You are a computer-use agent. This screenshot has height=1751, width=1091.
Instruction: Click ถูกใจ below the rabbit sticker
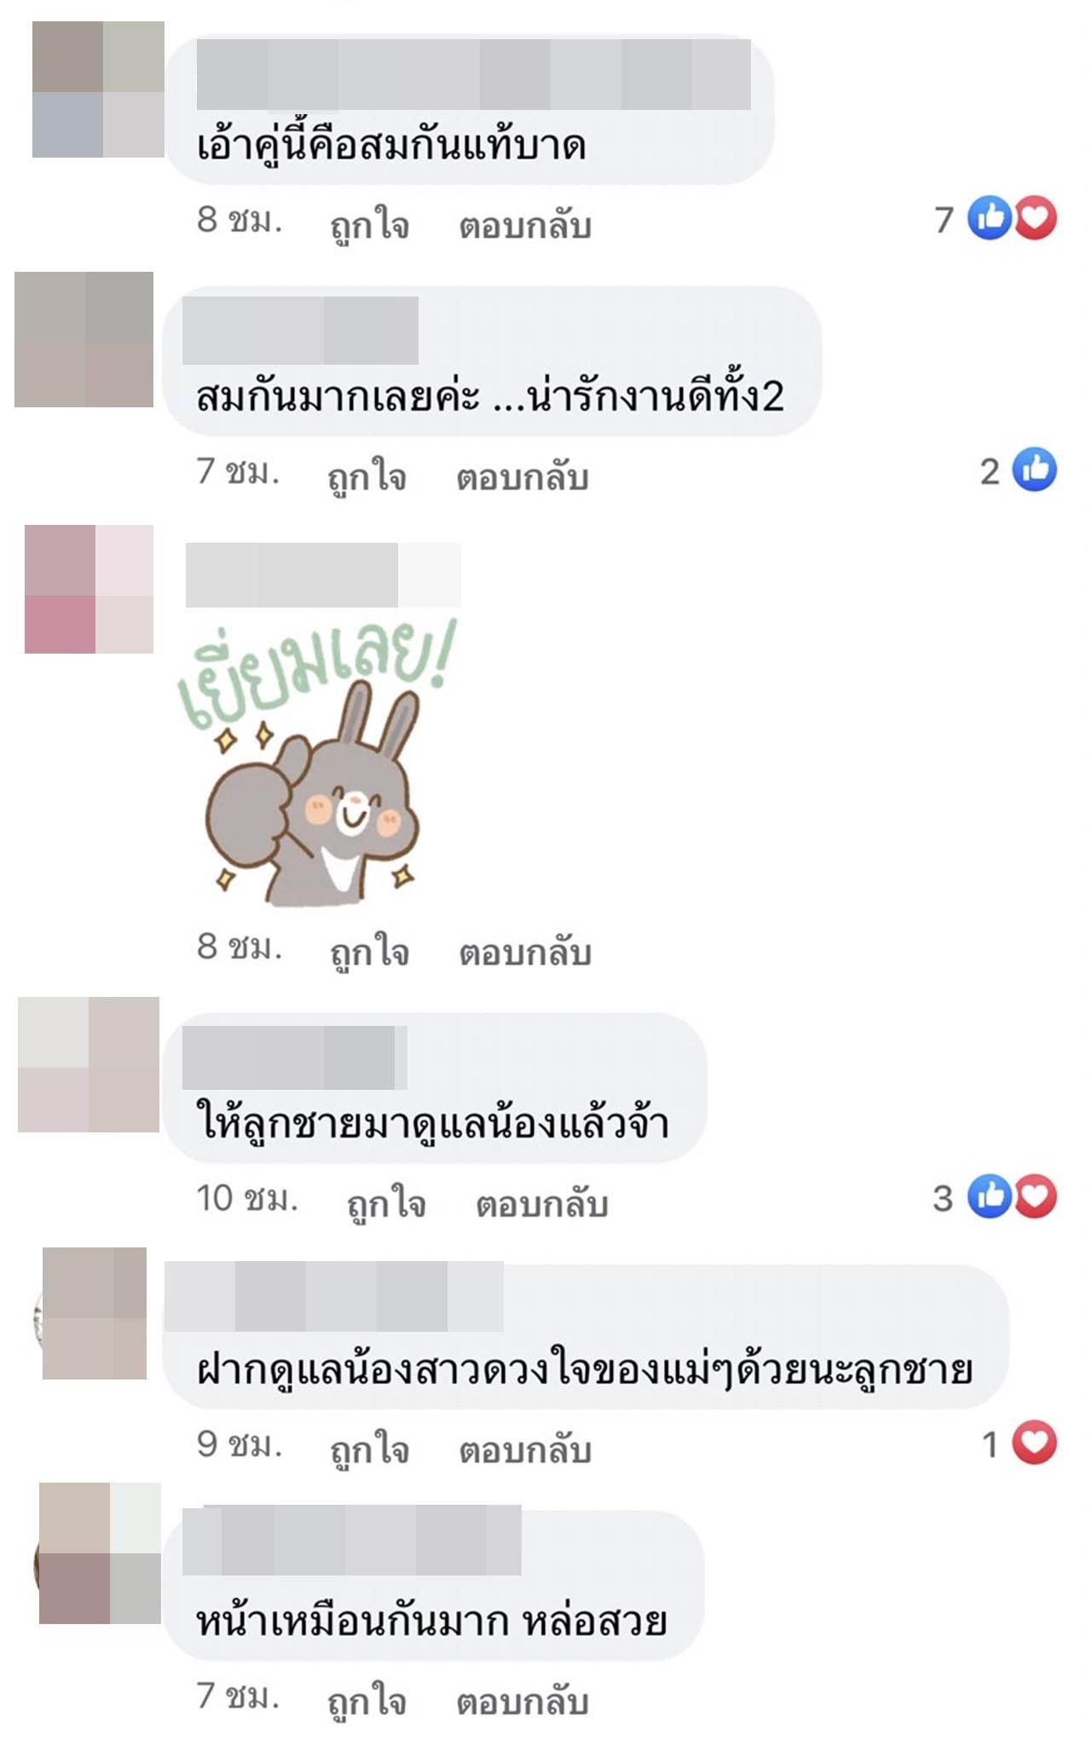click(x=370, y=951)
